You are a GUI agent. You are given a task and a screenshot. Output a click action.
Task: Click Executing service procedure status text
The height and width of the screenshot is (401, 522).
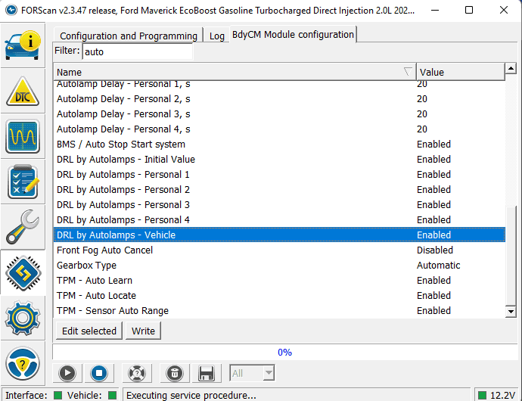coord(191,396)
